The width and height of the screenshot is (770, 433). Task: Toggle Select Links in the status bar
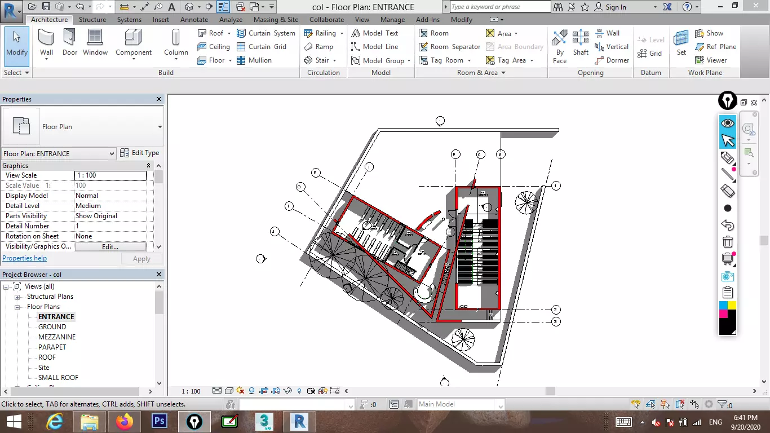point(636,404)
